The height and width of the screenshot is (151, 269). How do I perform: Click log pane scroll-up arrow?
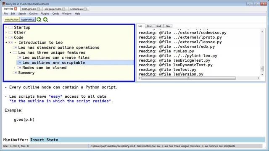262,31
